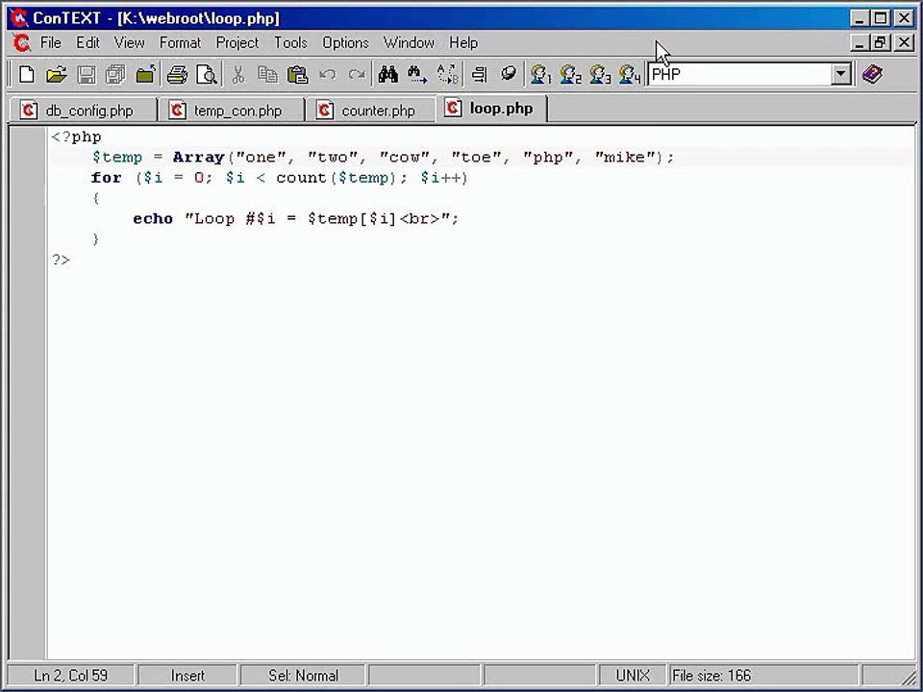Open the Window menu
The width and height of the screenshot is (923, 692).
tap(409, 43)
